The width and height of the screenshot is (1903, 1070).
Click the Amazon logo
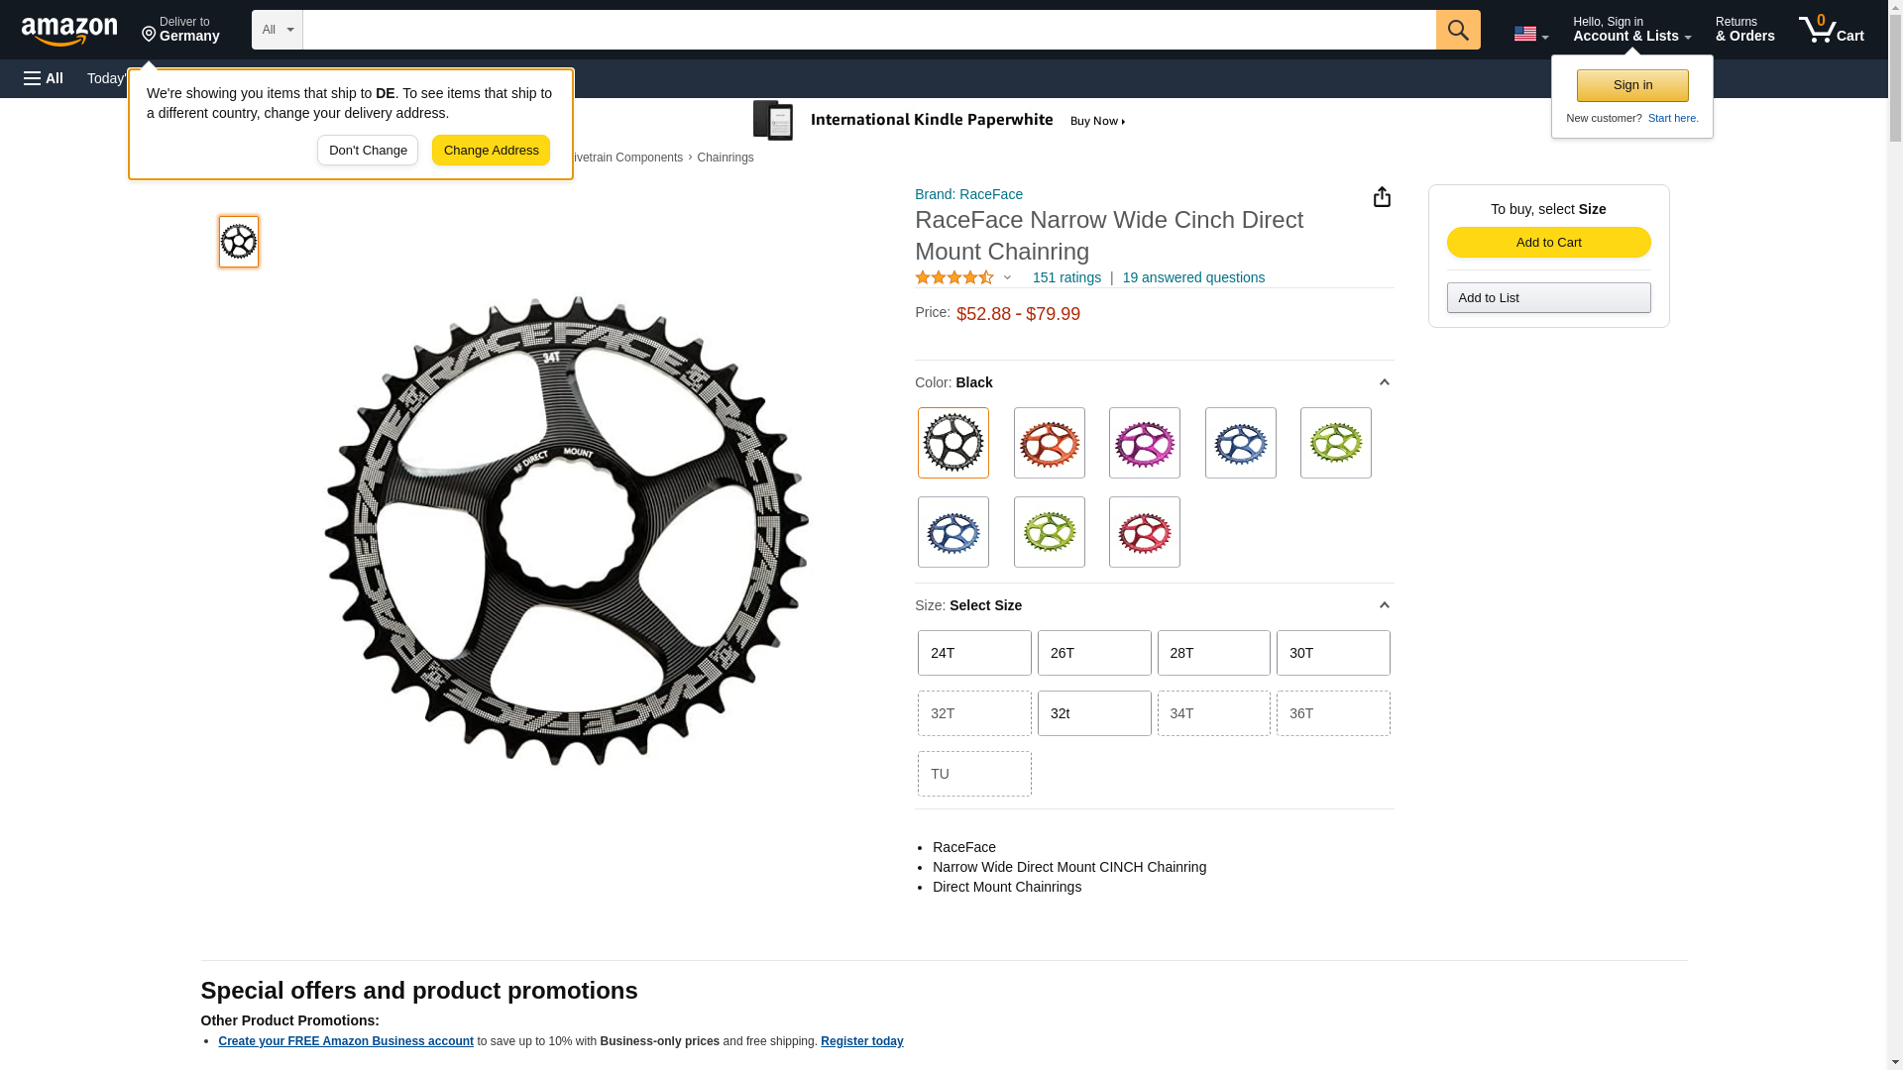pos(69,31)
